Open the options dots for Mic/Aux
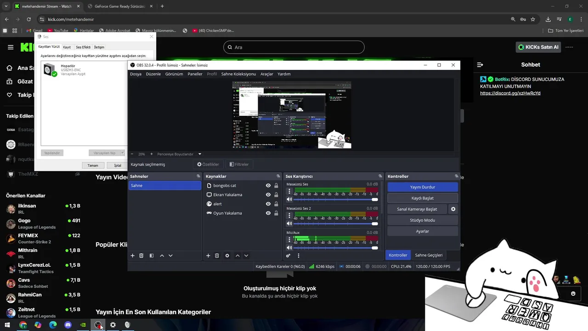This screenshot has width=588, height=331. click(x=289, y=240)
